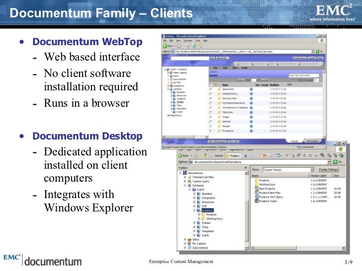Click Preferences button in WebTop header

[x=299, y=58]
